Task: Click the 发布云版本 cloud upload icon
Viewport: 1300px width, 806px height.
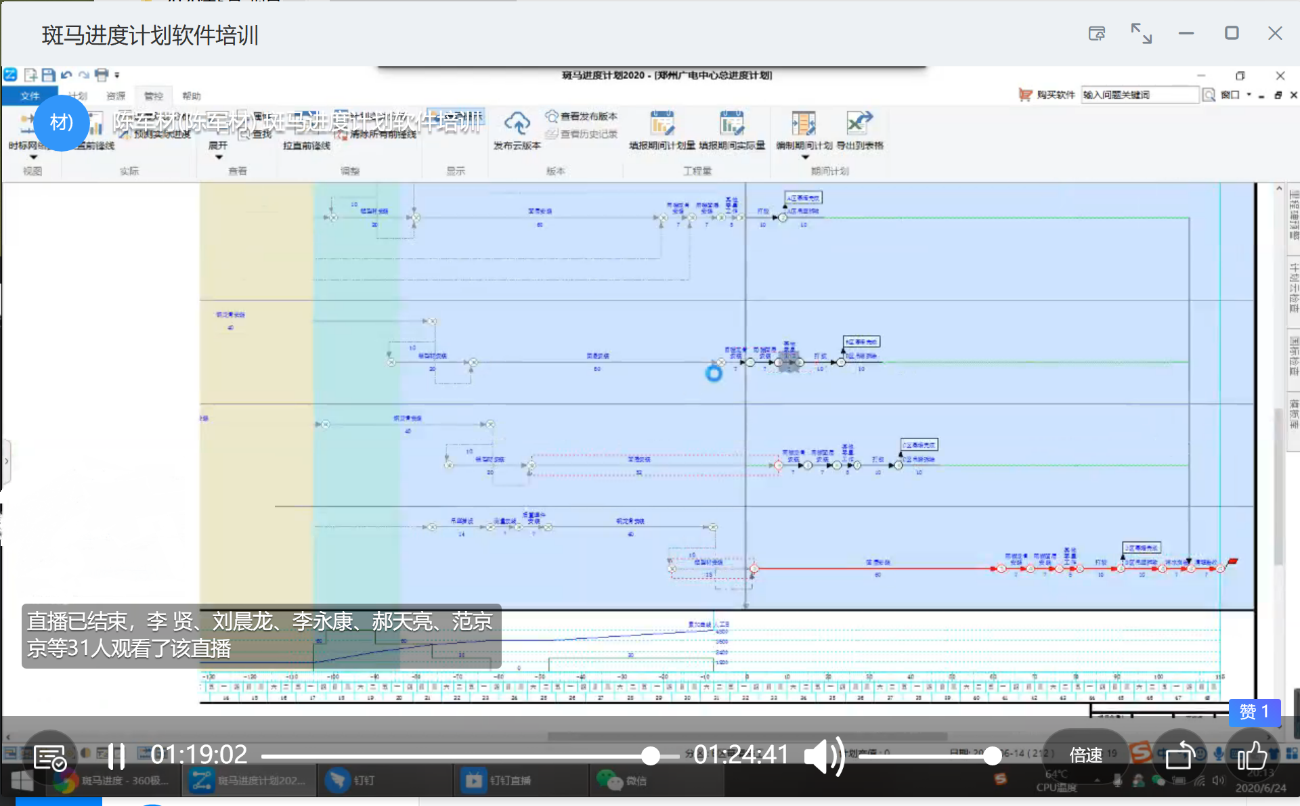Action: tap(517, 123)
